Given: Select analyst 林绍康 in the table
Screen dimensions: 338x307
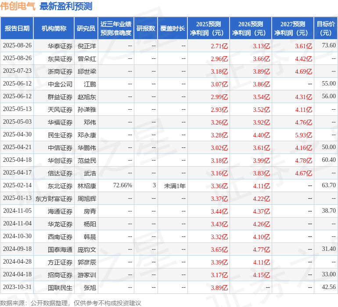Looking at the screenshot, I should [x=86, y=186].
